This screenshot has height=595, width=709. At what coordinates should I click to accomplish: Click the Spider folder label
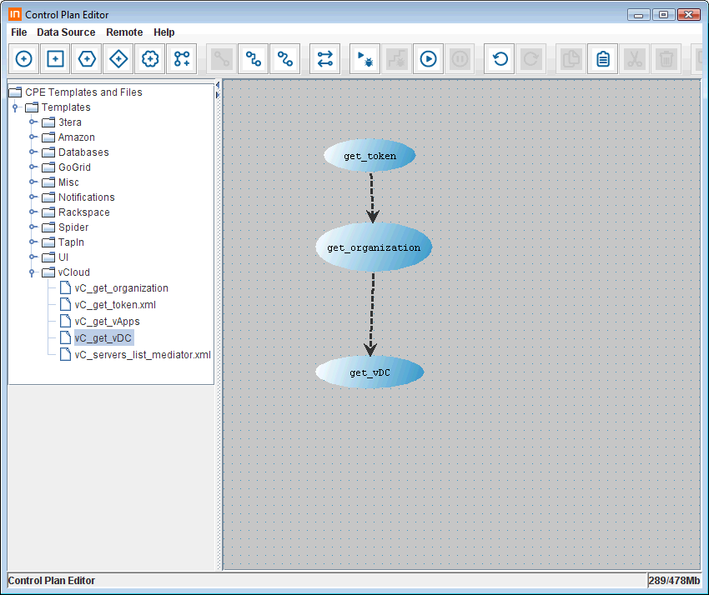tap(73, 227)
